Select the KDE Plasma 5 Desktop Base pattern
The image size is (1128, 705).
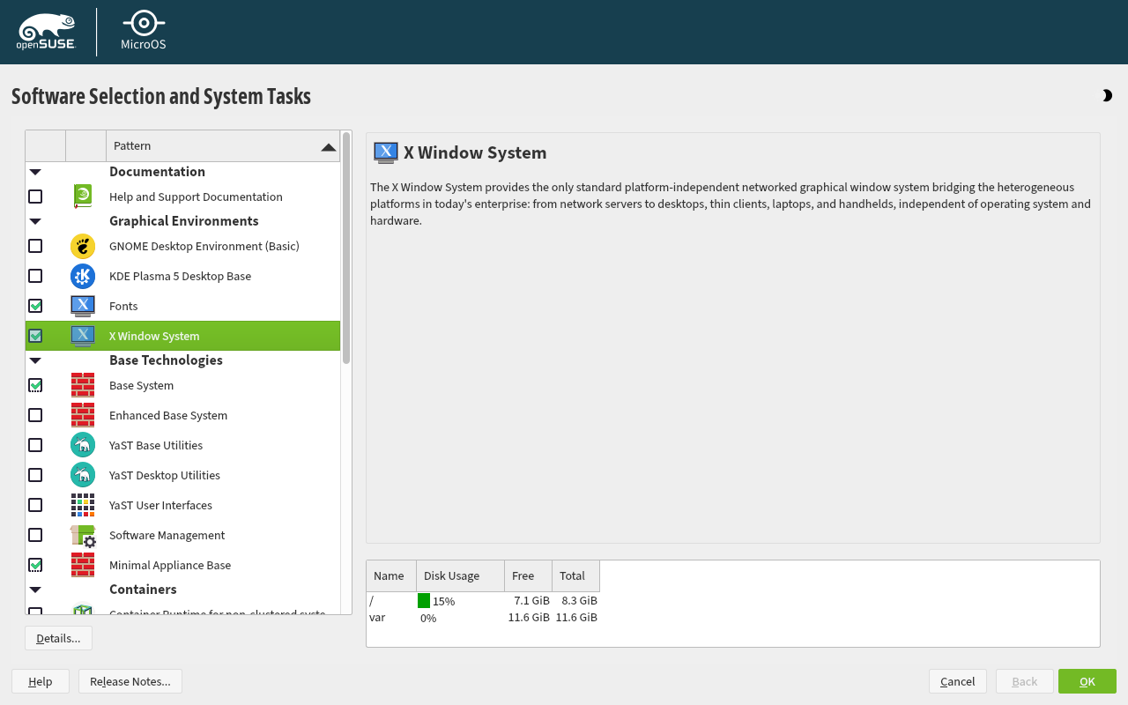pyautogui.click(x=182, y=276)
